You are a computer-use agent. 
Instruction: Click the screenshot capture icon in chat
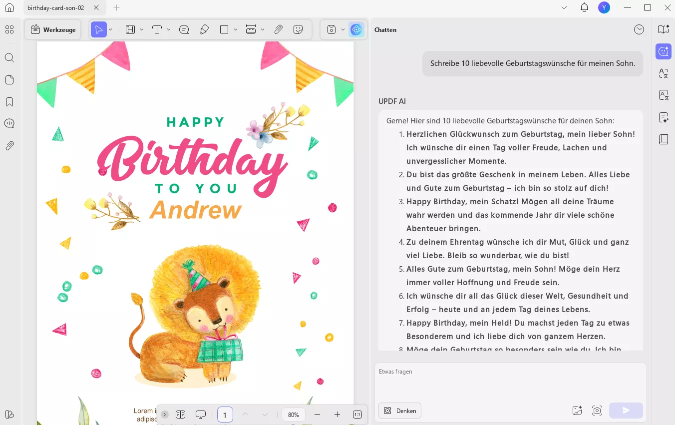(597, 411)
